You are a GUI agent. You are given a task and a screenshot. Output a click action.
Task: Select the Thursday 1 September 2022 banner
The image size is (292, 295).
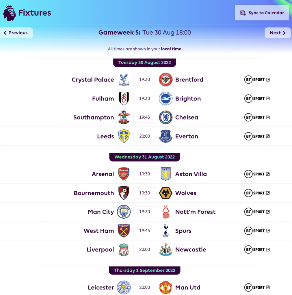[144, 270]
